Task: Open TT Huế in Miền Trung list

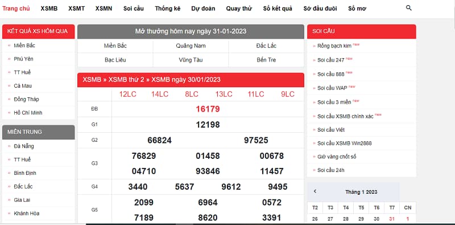Action: (x=22, y=159)
